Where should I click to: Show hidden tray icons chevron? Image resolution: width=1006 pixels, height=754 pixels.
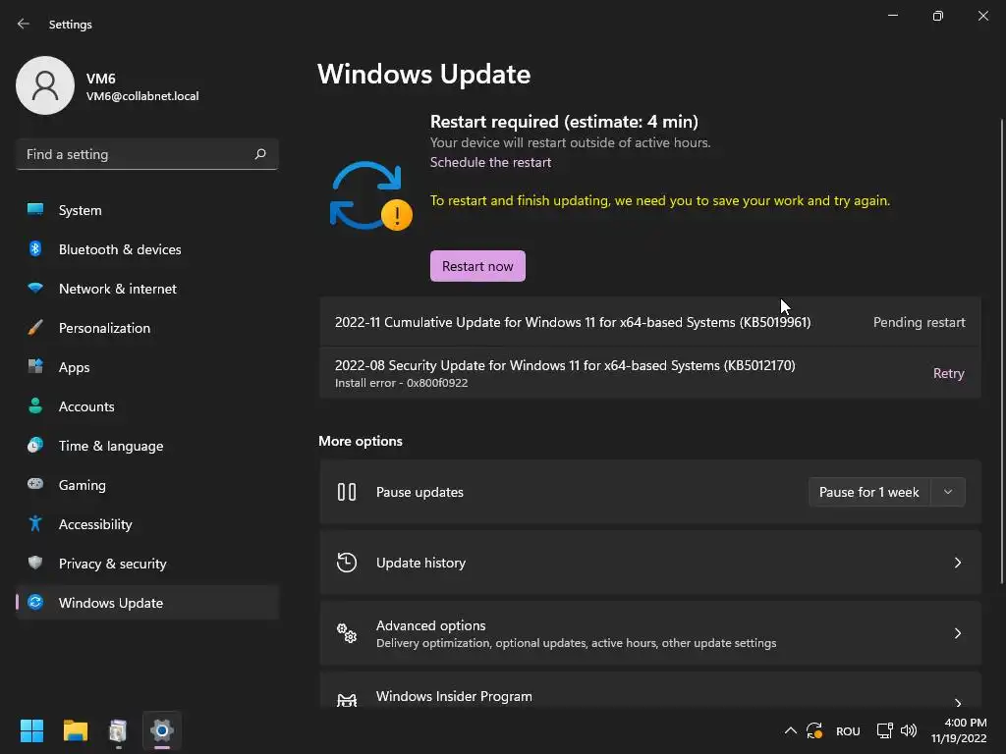pos(791,730)
